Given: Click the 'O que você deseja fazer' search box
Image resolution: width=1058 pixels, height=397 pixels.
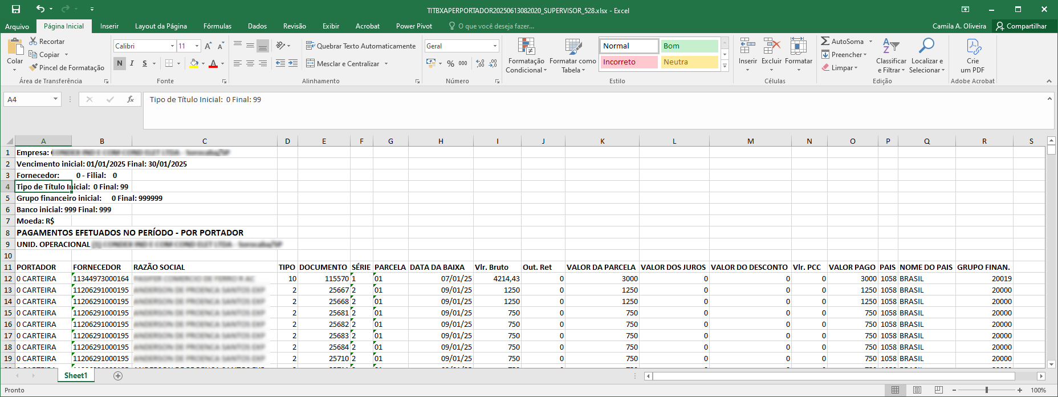Looking at the screenshot, I should click(496, 26).
